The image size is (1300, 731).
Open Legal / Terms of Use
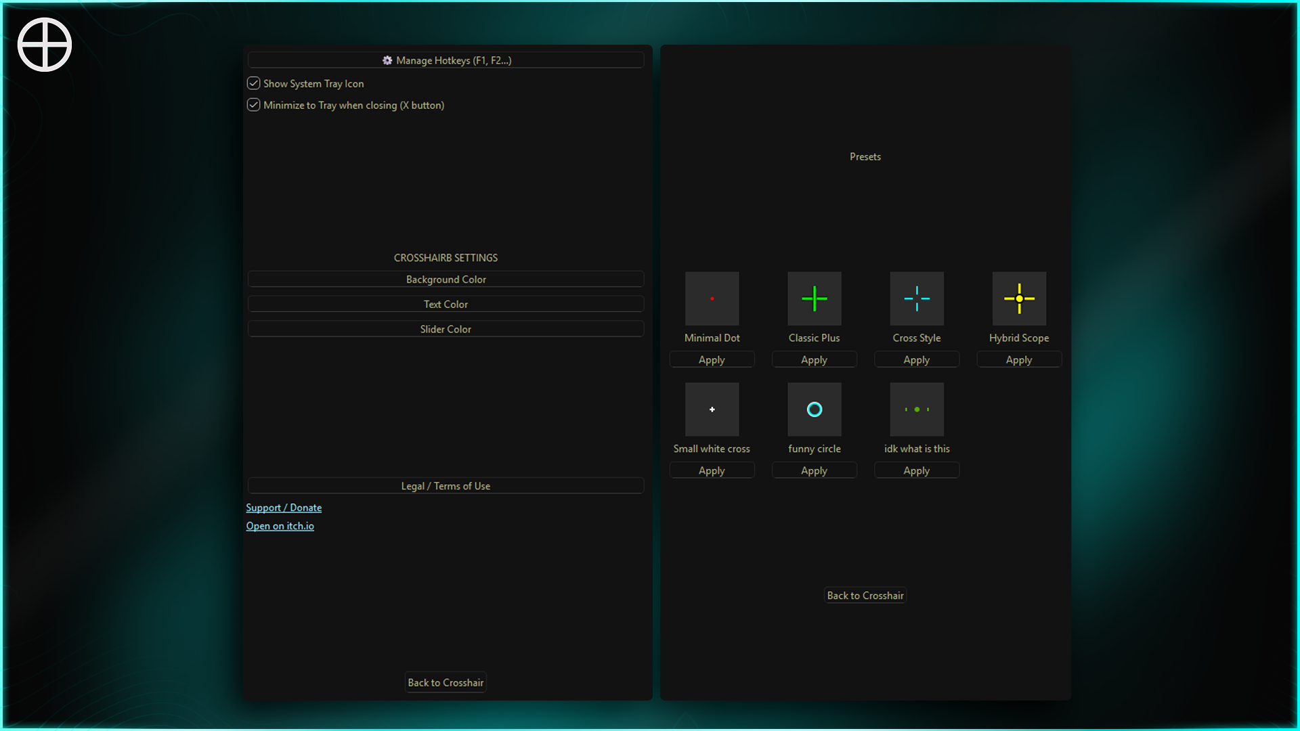pyautogui.click(x=446, y=486)
